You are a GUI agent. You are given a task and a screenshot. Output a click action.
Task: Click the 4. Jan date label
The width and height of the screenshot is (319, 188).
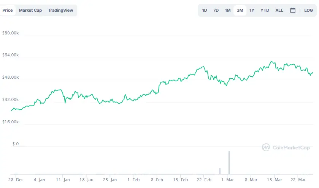(x=39, y=180)
